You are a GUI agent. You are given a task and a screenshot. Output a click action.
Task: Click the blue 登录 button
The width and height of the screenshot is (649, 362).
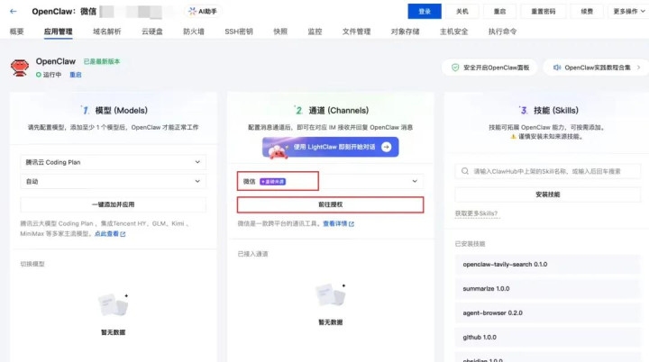click(x=425, y=12)
